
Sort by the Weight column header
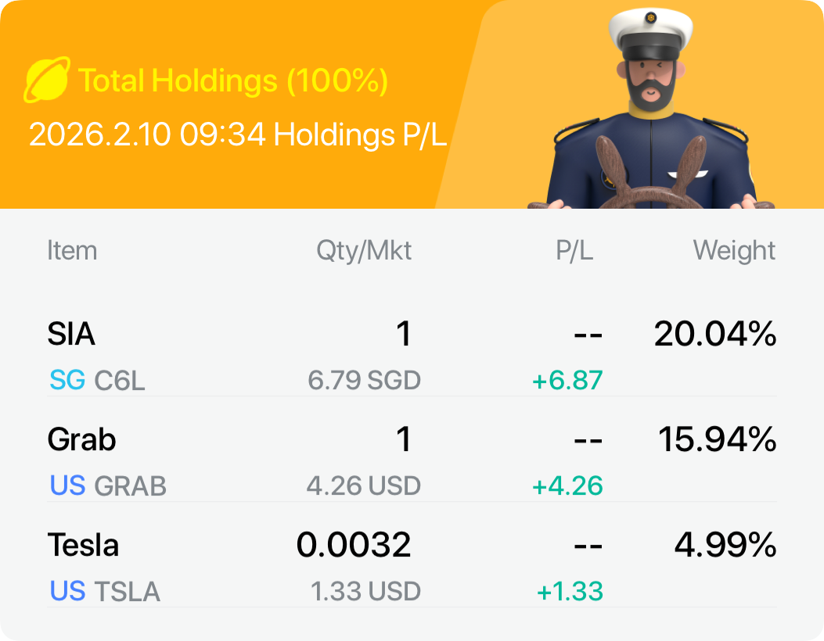(734, 251)
